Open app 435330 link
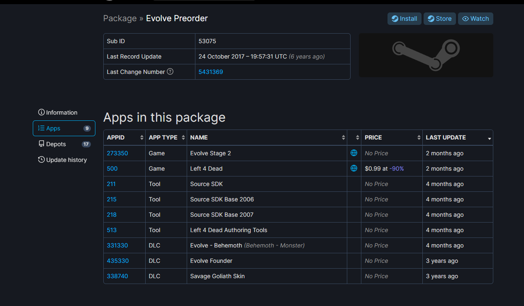This screenshot has height=306, width=524. 118,261
